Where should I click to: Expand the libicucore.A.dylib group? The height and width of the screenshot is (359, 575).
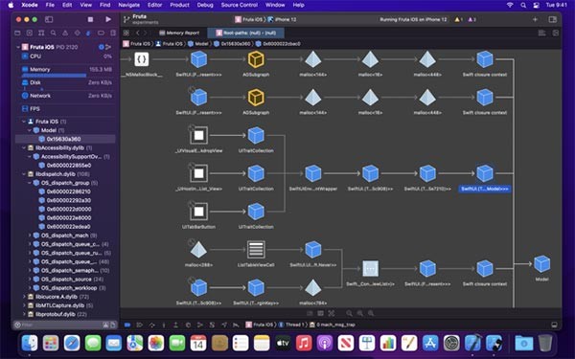pyautogui.click(x=24, y=297)
